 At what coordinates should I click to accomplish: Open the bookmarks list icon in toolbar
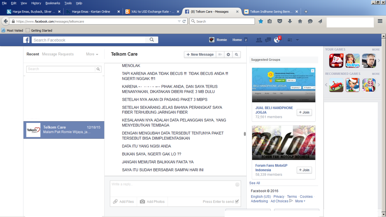click(270, 21)
